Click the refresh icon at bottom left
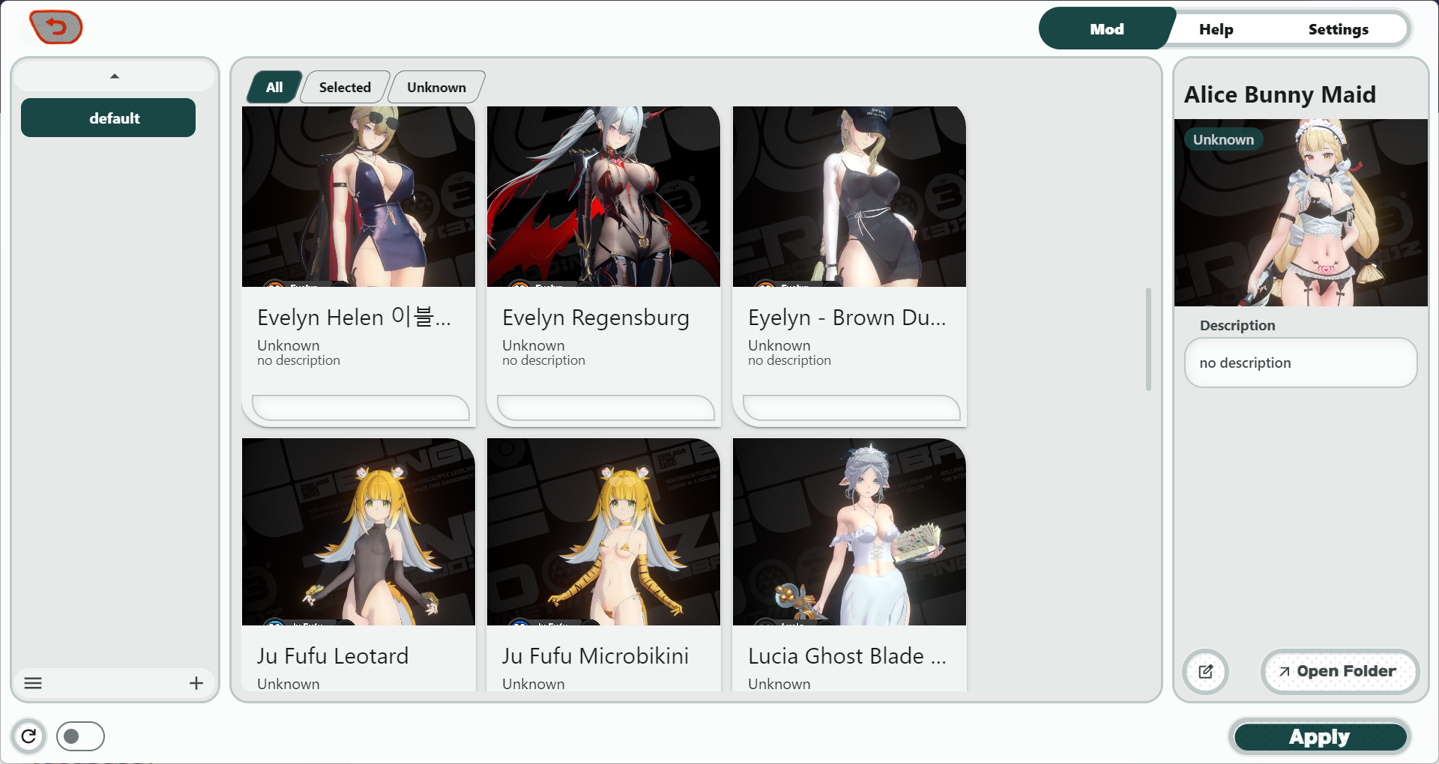This screenshot has height=764, width=1439. pos(28,736)
